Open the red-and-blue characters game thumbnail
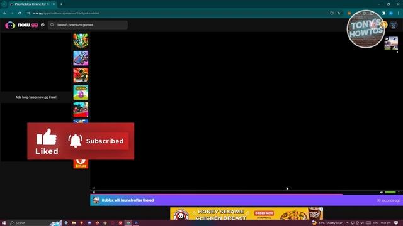 click(81, 110)
